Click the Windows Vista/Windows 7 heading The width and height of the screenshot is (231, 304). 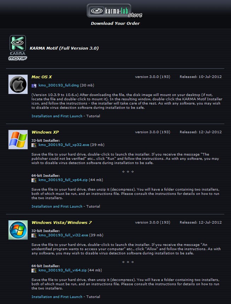click(62, 223)
